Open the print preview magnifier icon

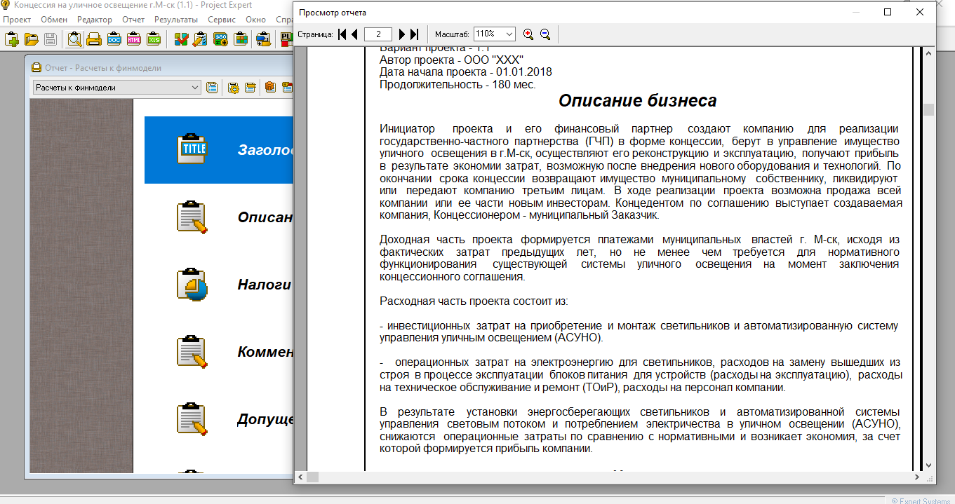[x=74, y=39]
